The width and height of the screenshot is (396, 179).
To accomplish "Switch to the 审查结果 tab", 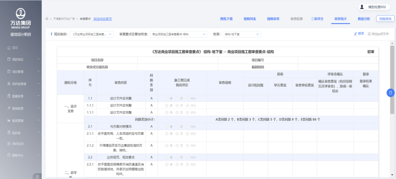I will click(297, 19).
